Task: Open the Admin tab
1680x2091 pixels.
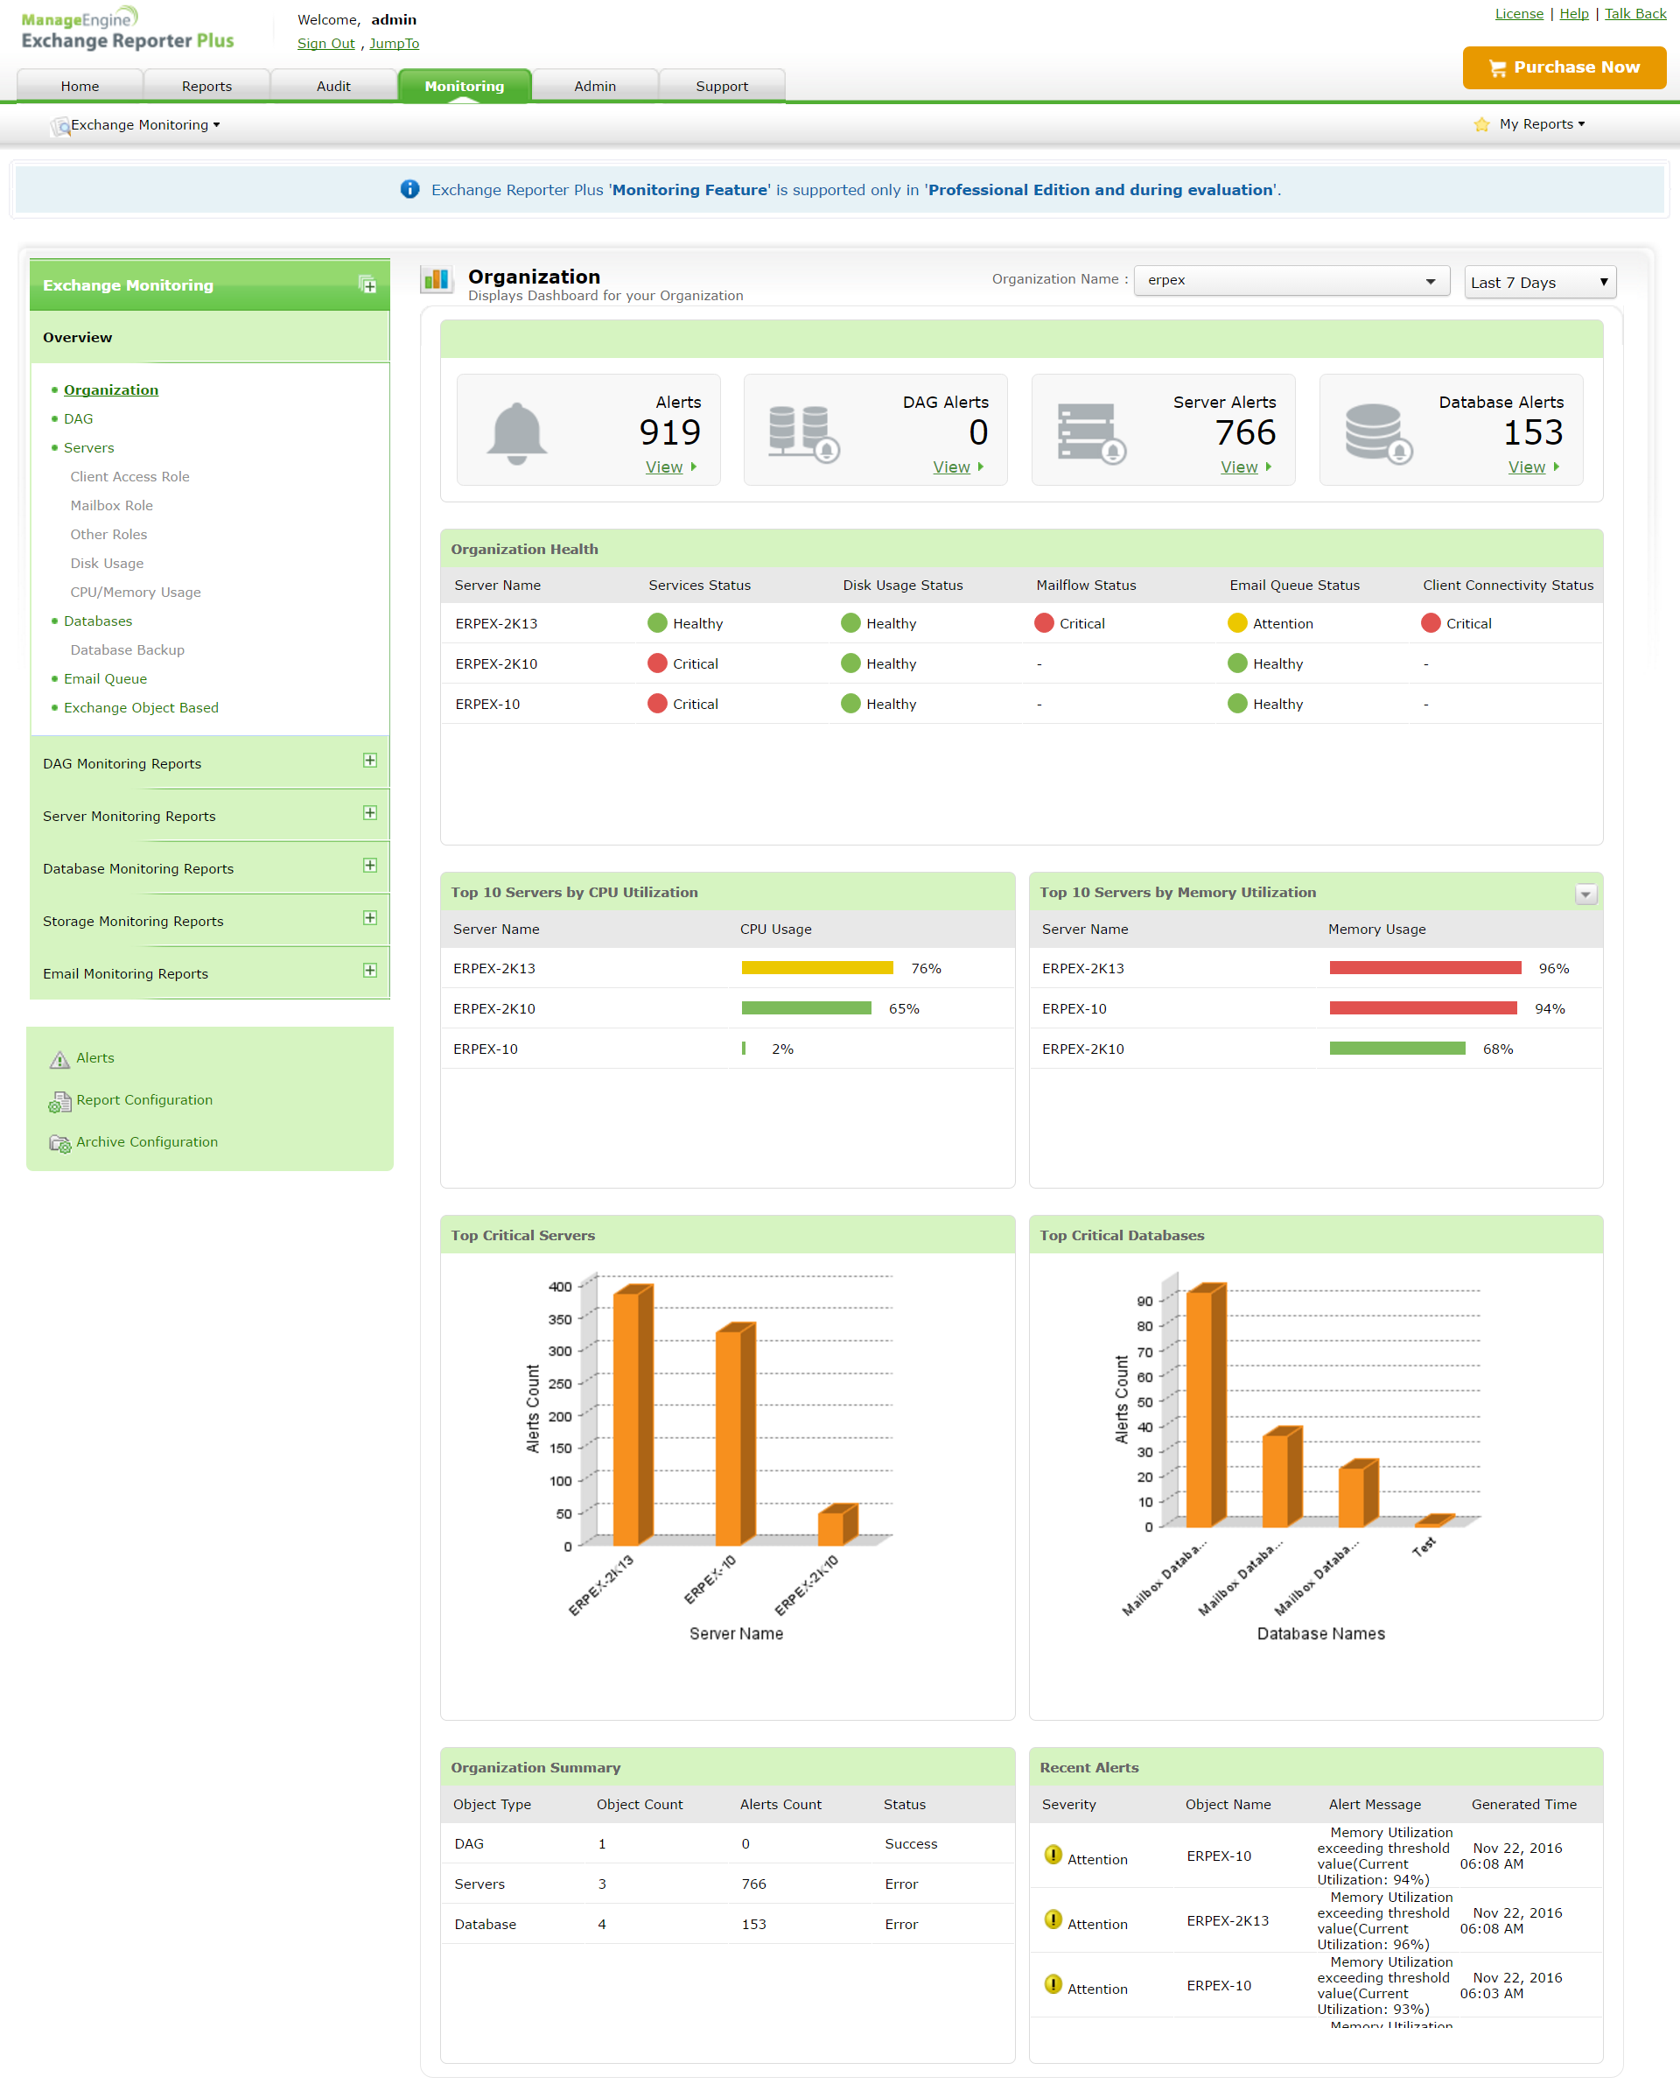Action: tap(594, 87)
